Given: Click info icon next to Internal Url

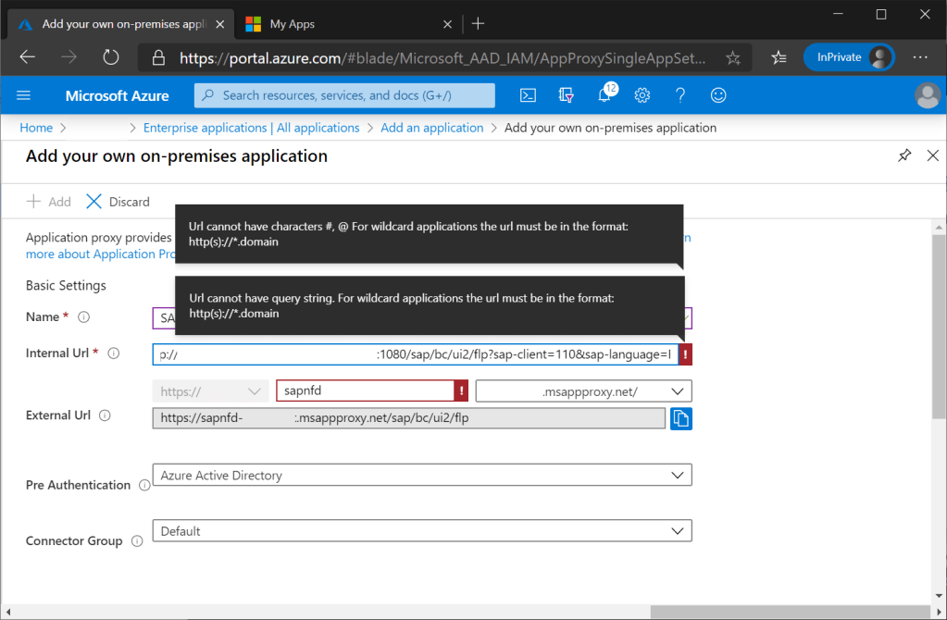Looking at the screenshot, I should pyautogui.click(x=114, y=353).
